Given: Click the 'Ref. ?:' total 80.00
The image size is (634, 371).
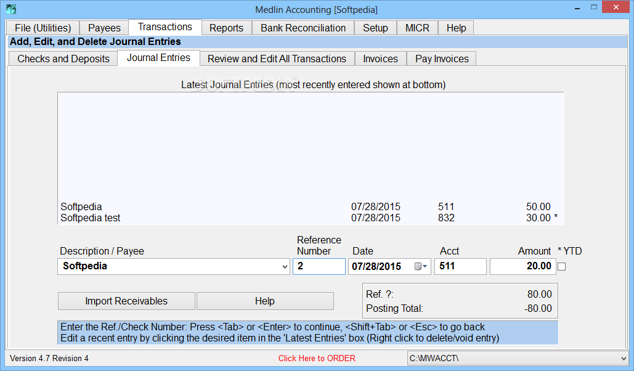Looking at the screenshot, I should coord(539,294).
